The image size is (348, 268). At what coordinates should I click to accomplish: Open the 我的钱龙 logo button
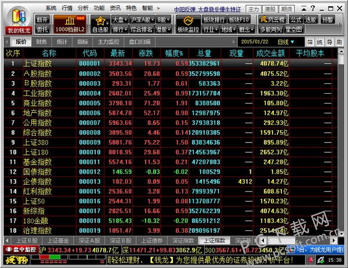tap(19, 20)
